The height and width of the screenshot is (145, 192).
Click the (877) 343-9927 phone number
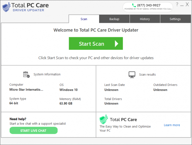click(149, 5)
